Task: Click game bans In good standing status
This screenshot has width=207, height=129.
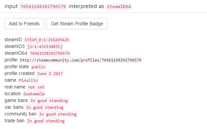Action: [49, 101]
